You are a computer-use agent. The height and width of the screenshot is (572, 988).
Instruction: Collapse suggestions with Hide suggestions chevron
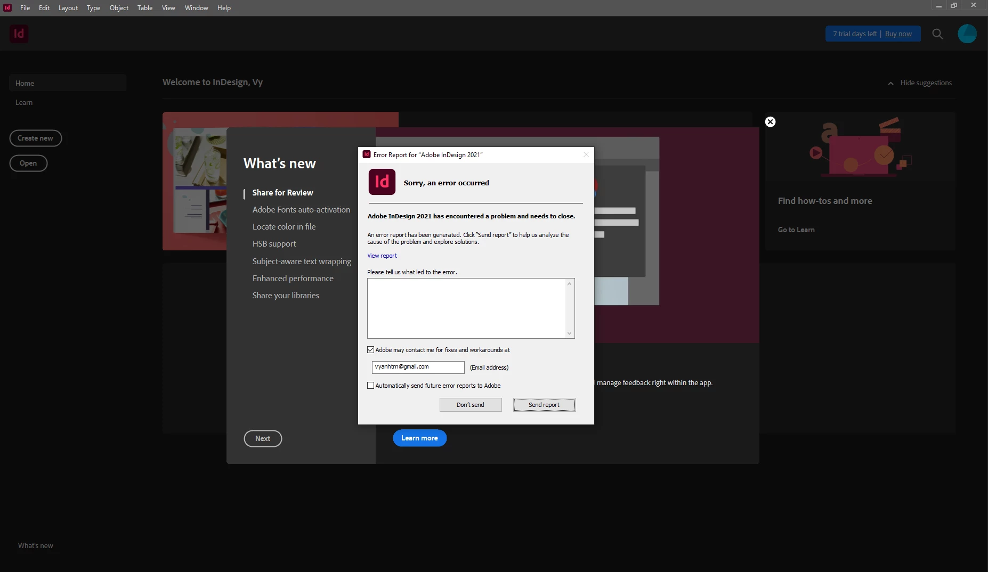pos(890,83)
